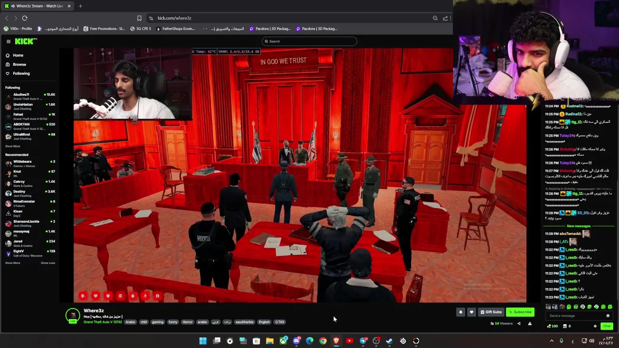Screen dimensions: 619x348
Task: Select the chill stream tag
Action: point(144,322)
